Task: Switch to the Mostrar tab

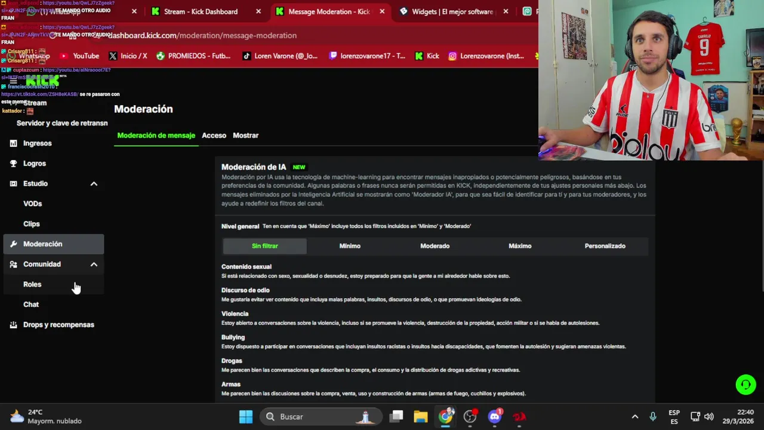Action: pyautogui.click(x=245, y=136)
